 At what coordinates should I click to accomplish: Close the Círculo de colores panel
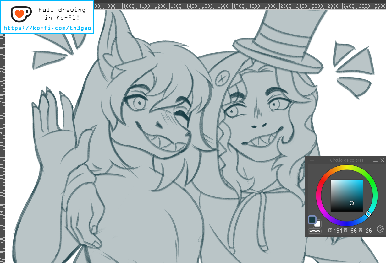[382, 160]
